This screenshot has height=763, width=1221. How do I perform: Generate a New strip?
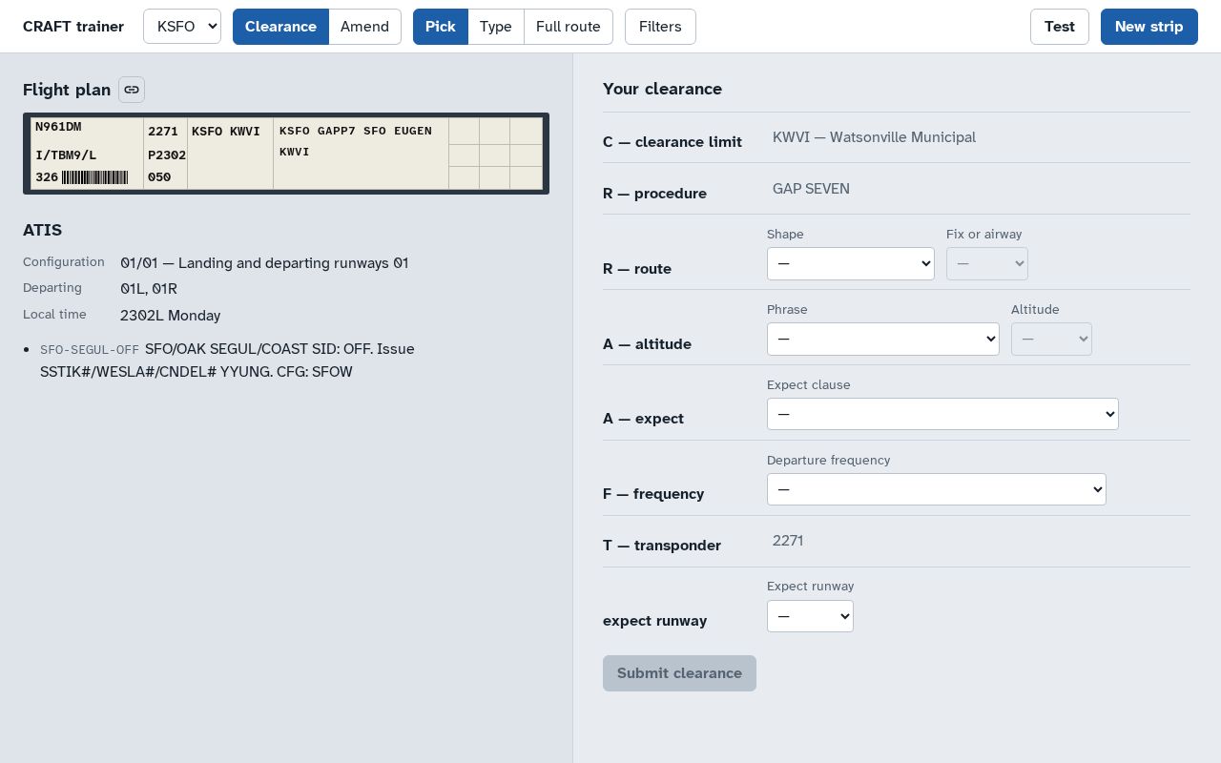point(1149,27)
